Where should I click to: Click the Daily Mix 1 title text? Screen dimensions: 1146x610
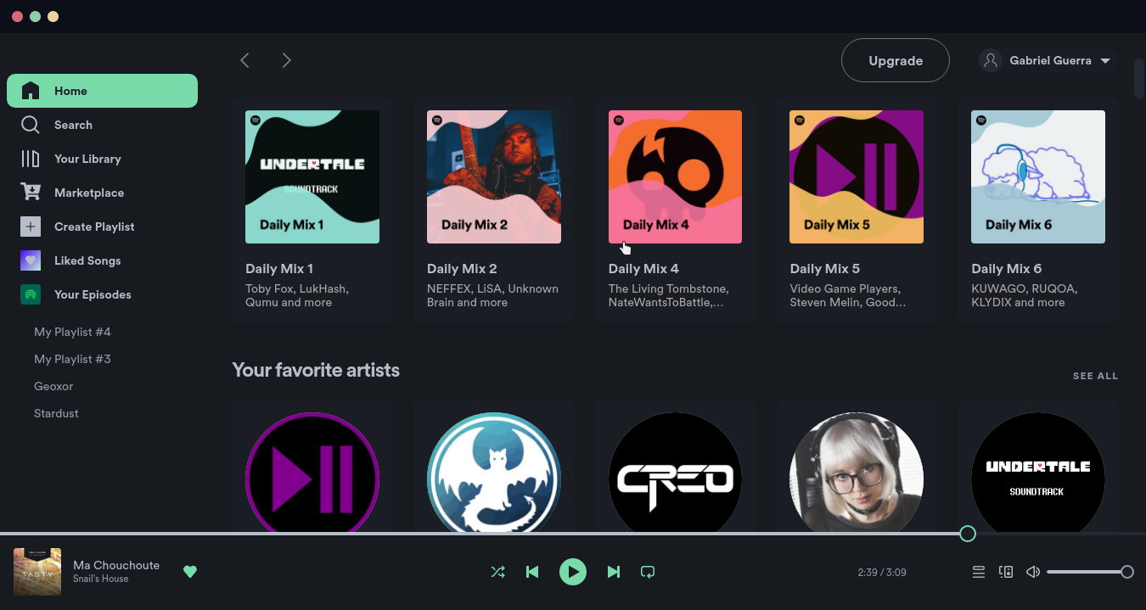pos(279,268)
